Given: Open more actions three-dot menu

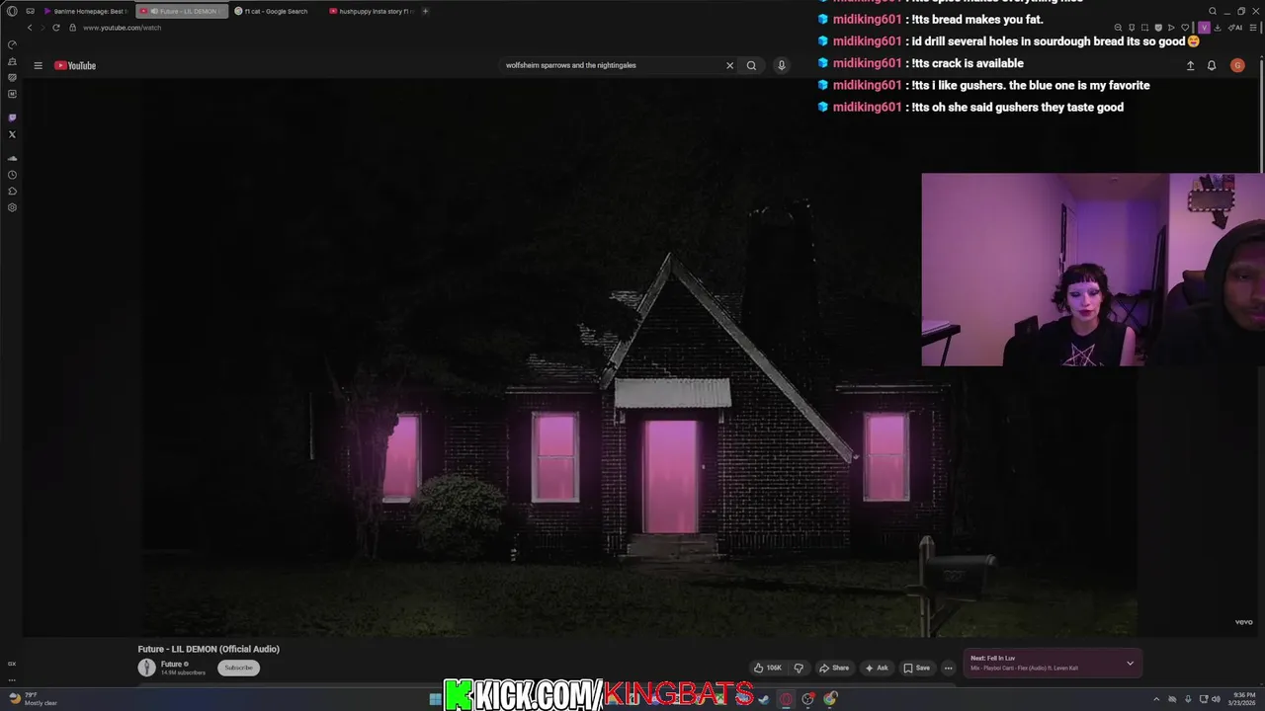Looking at the screenshot, I should 948,668.
